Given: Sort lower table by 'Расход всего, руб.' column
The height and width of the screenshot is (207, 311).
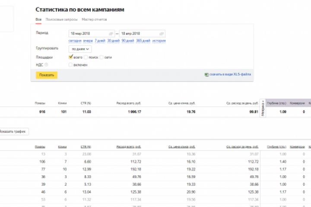Looking at the screenshot, I should (129, 147).
